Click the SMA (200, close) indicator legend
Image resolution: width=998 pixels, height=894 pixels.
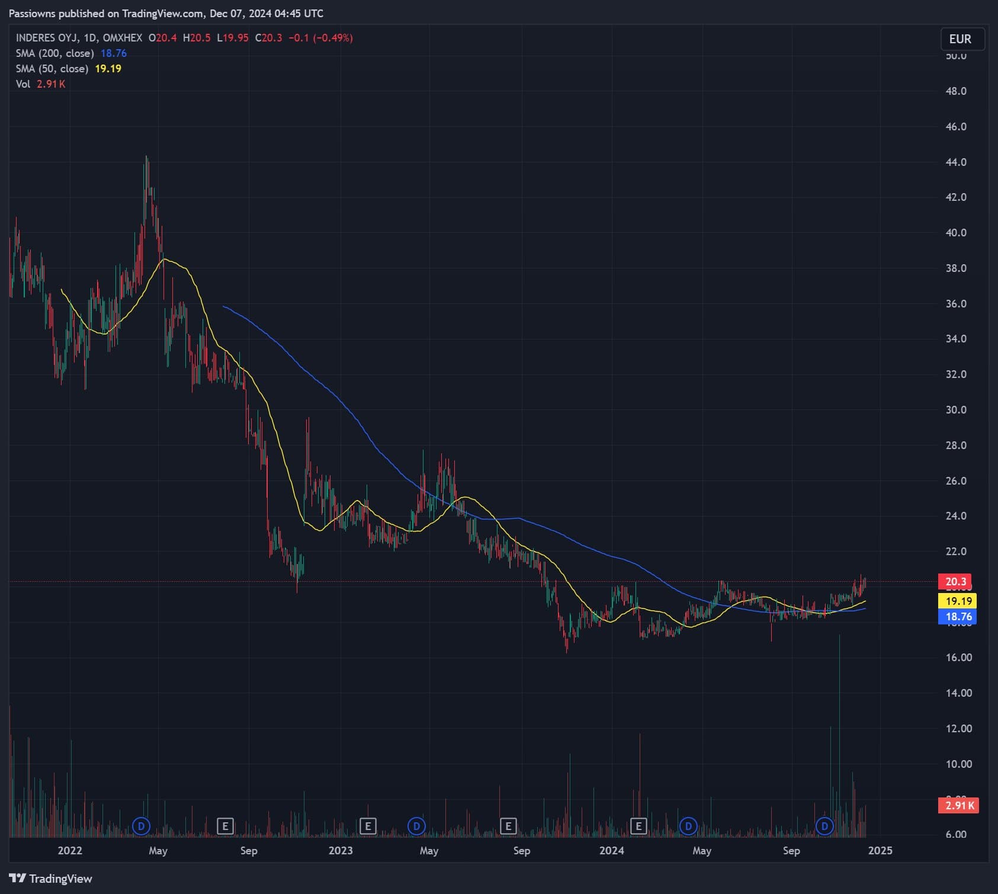[54, 53]
